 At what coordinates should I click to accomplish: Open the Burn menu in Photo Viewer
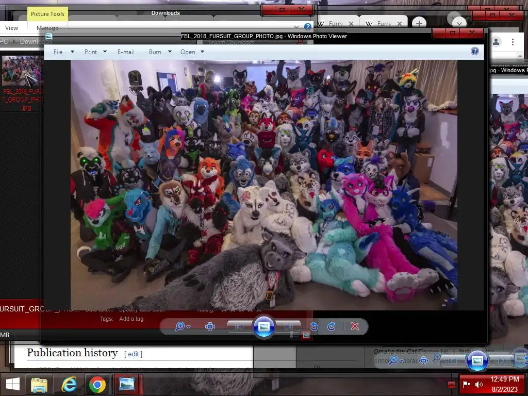tap(155, 52)
